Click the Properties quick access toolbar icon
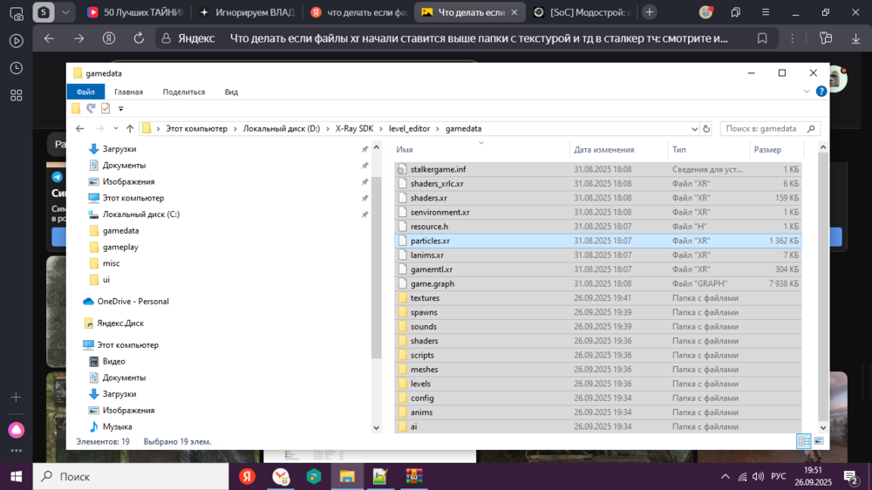This screenshot has width=872, height=490. (106, 108)
